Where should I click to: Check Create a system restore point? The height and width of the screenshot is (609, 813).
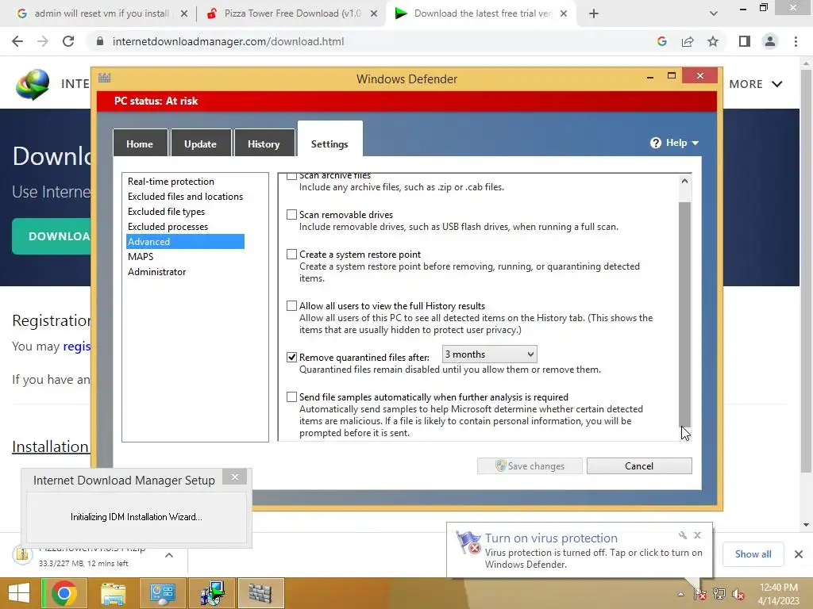click(292, 255)
